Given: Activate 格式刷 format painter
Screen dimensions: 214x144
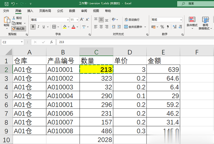Looking at the screenshot, I should (18, 29).
